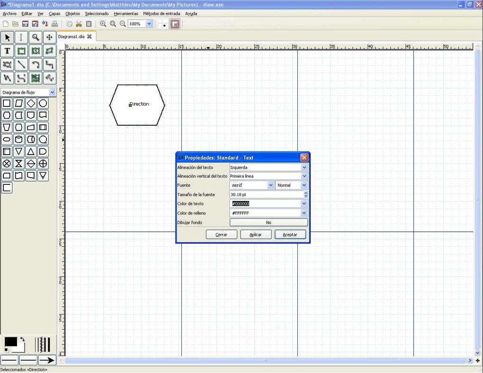
Task: Swap foreground and background colors arrow
Action: pyautogui.click(x=22, y=339)
